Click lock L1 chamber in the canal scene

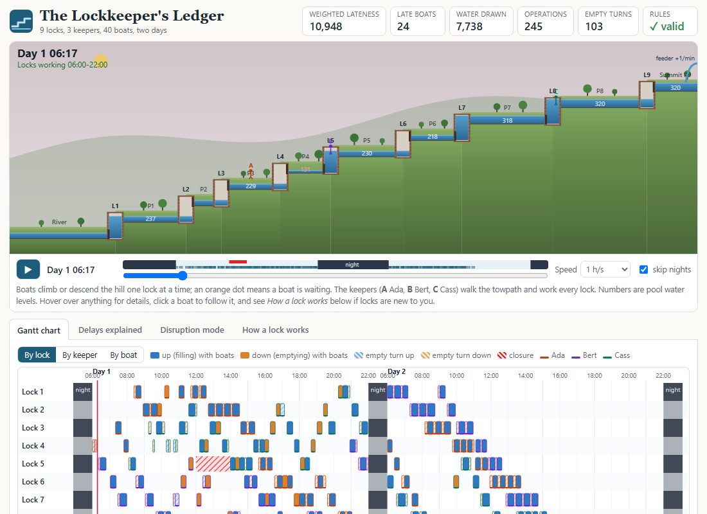[x=116, y=226]
